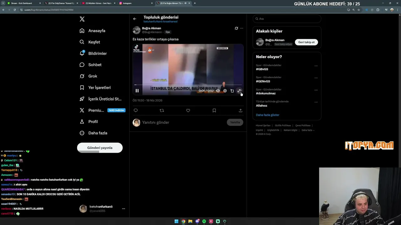Viewport: 401px width, 225px height.
Task: Switch to the Instagram tab
Action: click(x=136, y=3)
